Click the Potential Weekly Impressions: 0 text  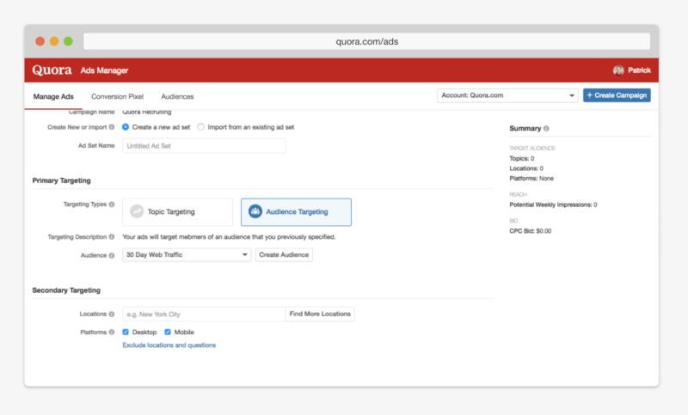click(553, 204)
